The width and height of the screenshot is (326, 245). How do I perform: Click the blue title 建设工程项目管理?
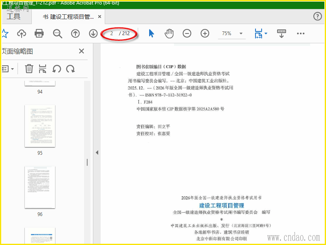tap(222, 205)
